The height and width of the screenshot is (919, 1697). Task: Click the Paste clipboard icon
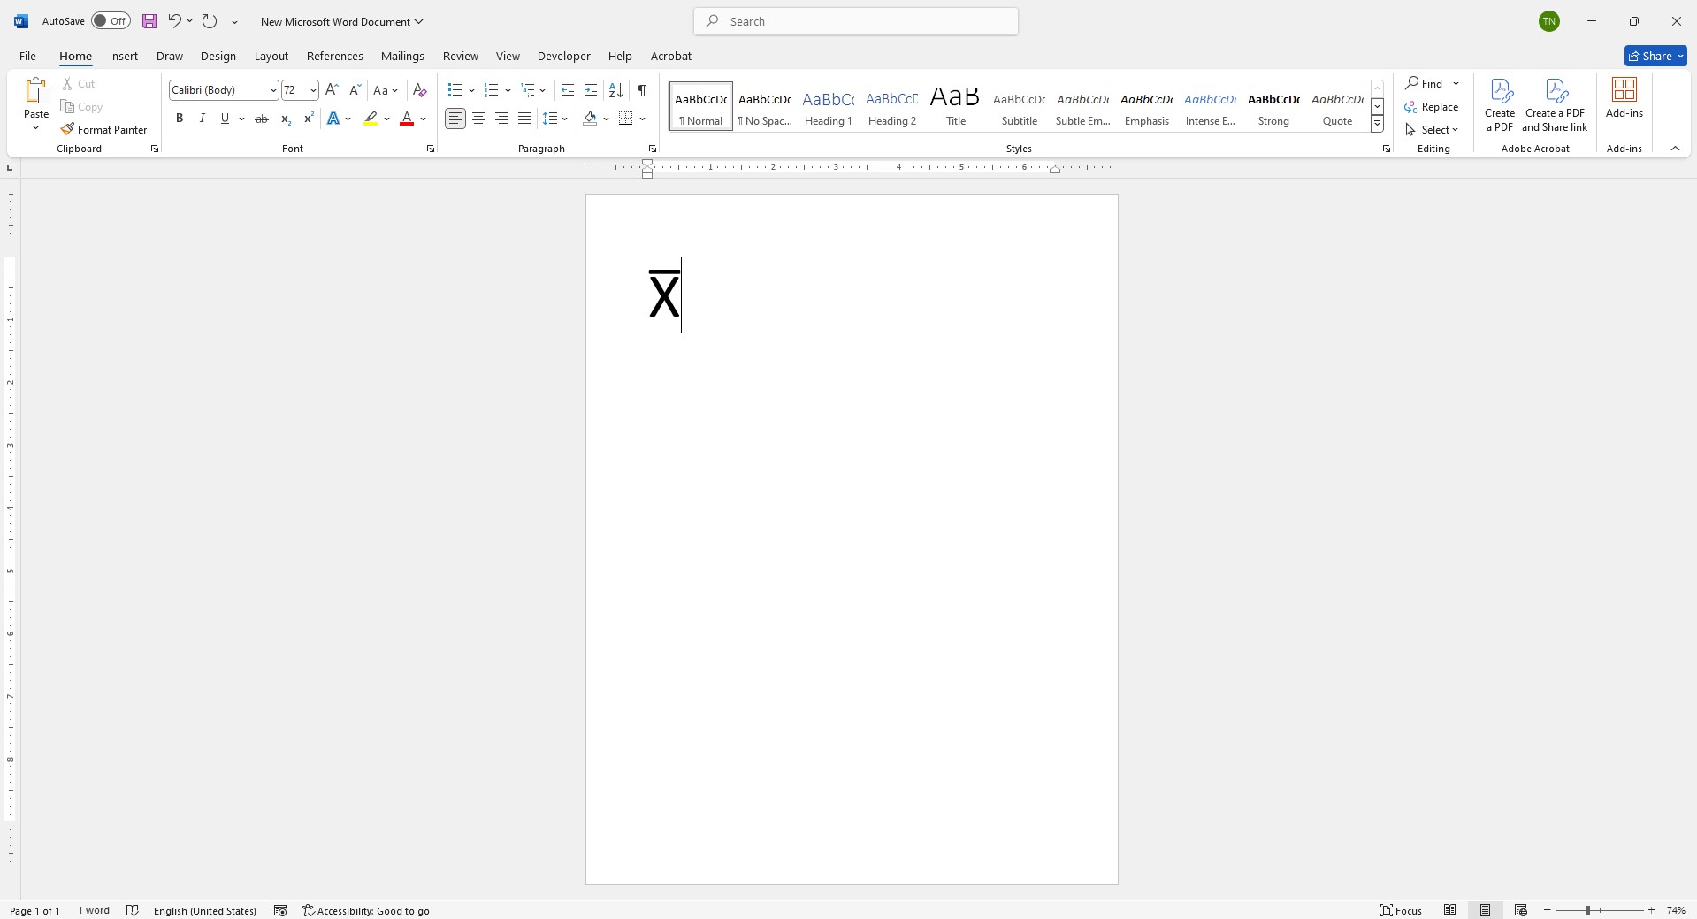(x=37, y=92)
